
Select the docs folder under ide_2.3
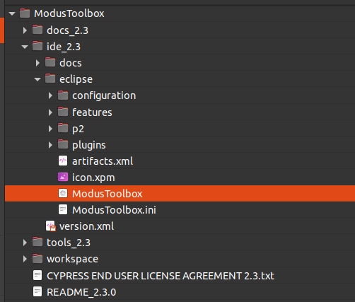[x=180, y=63]
